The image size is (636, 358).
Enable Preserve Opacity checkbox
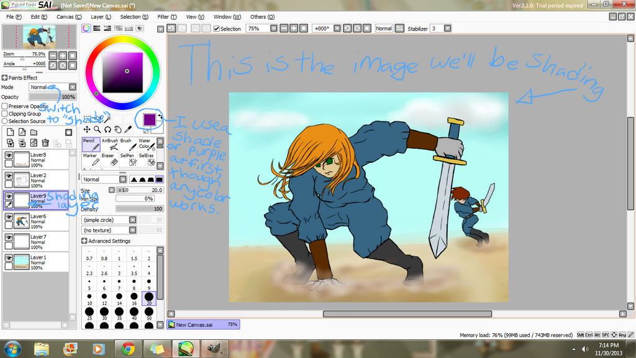5,106
